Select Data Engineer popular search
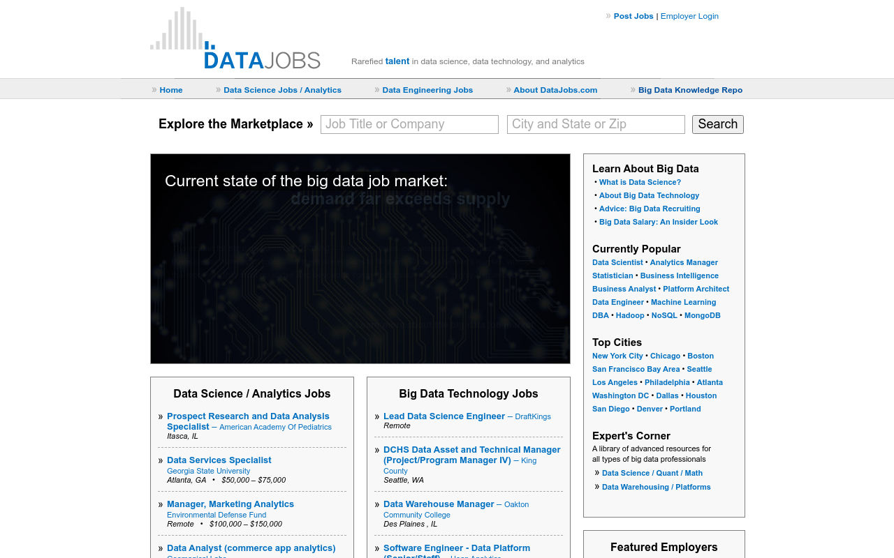This screenshot has height=558, width=894. pyautogui.click(x=618, y=303)
